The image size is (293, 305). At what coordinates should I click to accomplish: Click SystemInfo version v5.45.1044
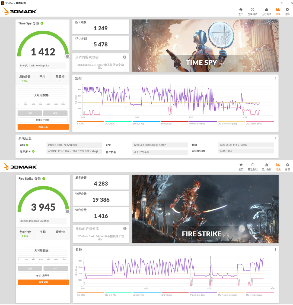tap(246, 151)
